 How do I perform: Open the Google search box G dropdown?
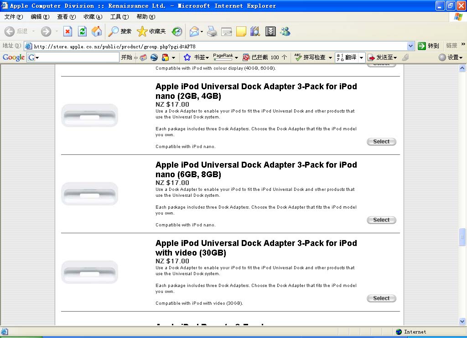tap(33, 57)
